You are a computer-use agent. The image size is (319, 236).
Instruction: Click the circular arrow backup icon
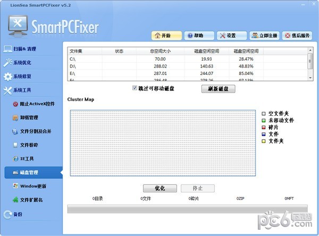click(x=8, y=214)
